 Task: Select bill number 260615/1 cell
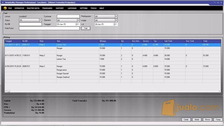tap(30, 66)
